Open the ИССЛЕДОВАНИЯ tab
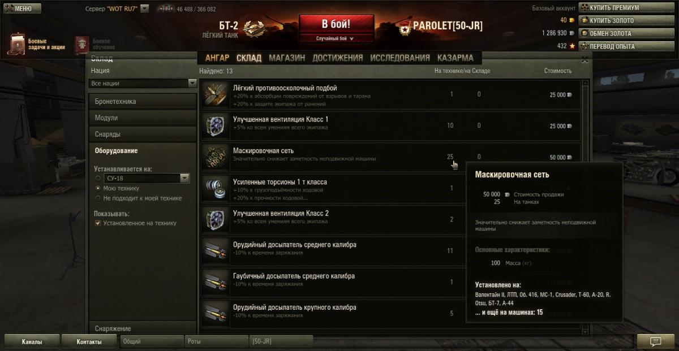This screenshot has height=351, width=679. (x=400, y=58)
